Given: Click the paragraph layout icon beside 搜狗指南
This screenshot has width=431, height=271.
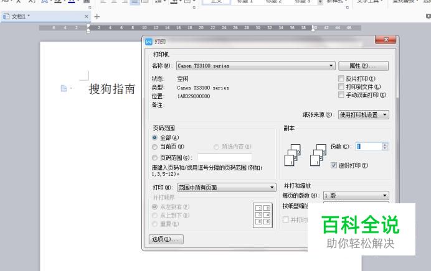Looking at the screenshot, I should [64, 88].
